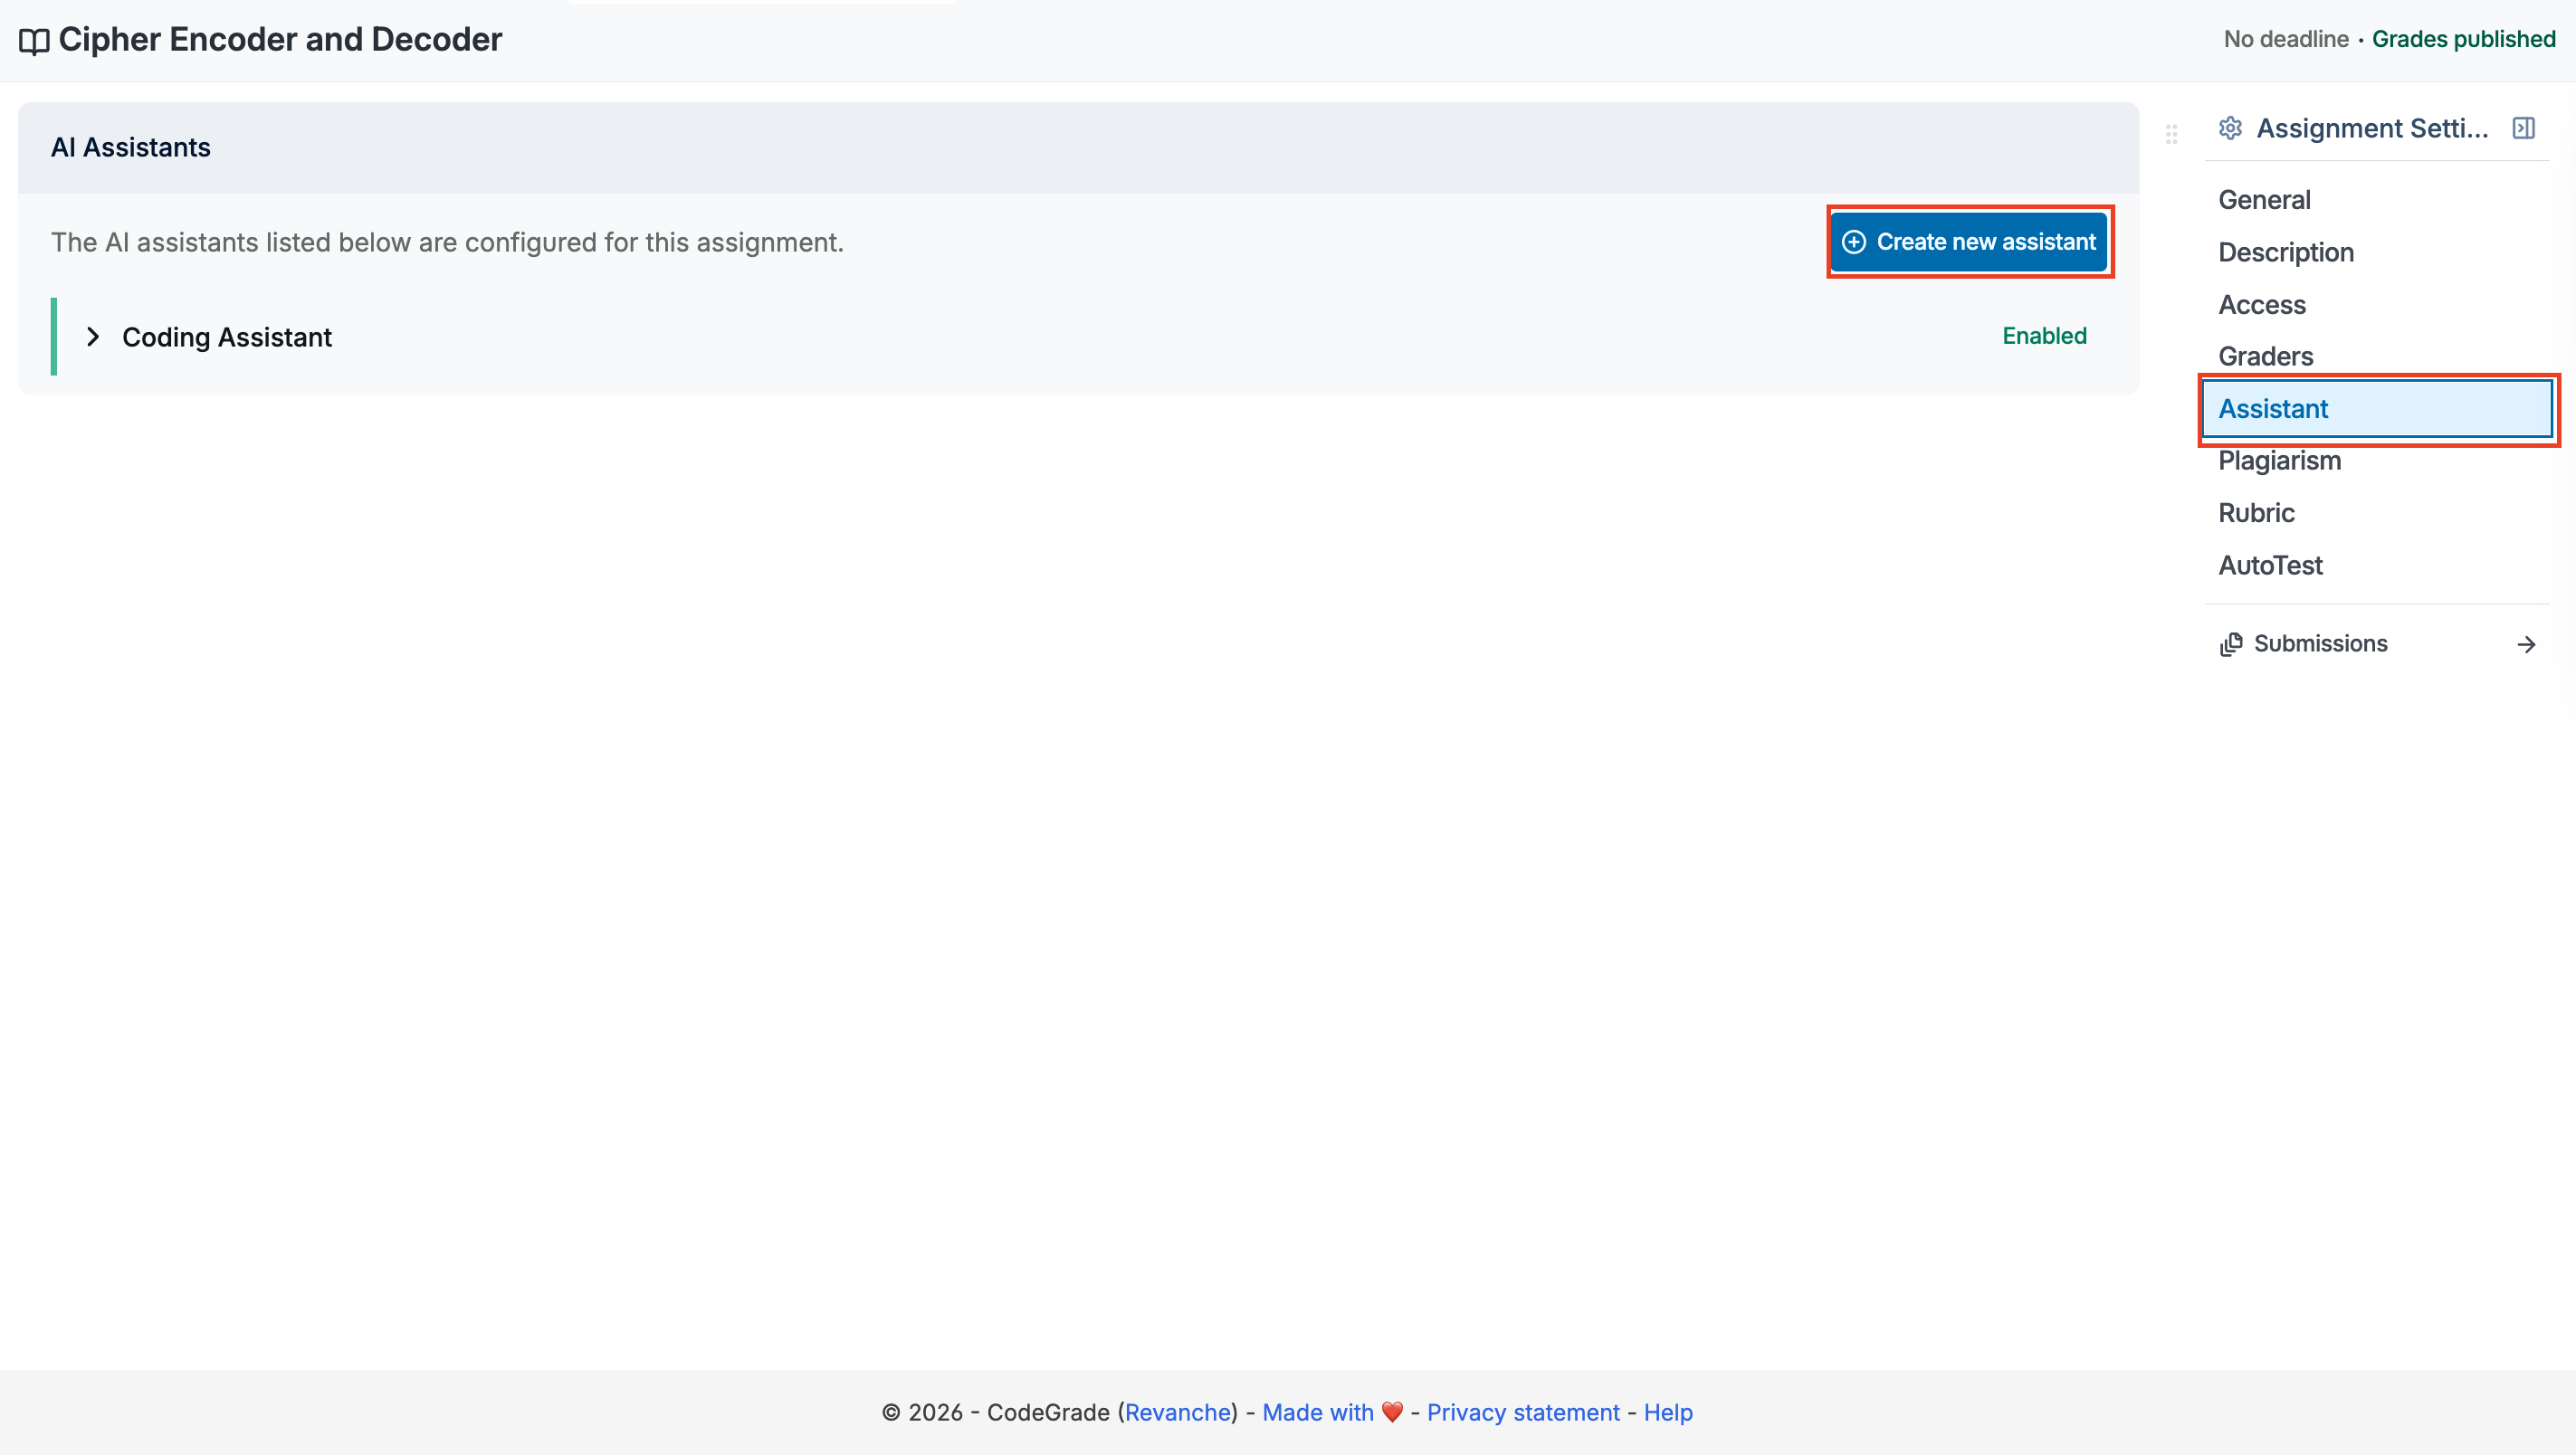Viewport: 2576px width, 1455px height.
Task: Click the Enabled status label
Action: [x=2044, y=336]
